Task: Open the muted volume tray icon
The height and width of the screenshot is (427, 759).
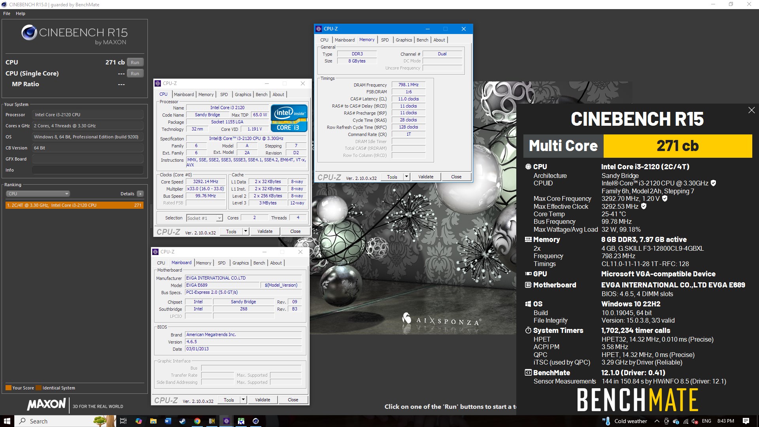Action: [x=695, y=421]
